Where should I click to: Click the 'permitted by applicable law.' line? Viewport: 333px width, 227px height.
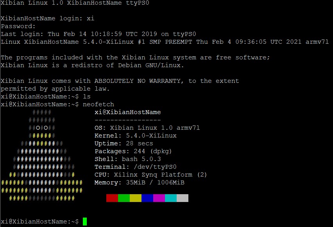tap(55, 89)
